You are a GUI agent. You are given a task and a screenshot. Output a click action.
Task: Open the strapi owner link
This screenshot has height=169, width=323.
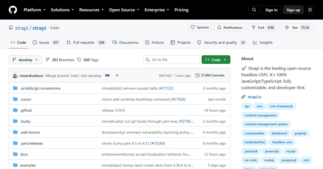[x=21, y=28]
